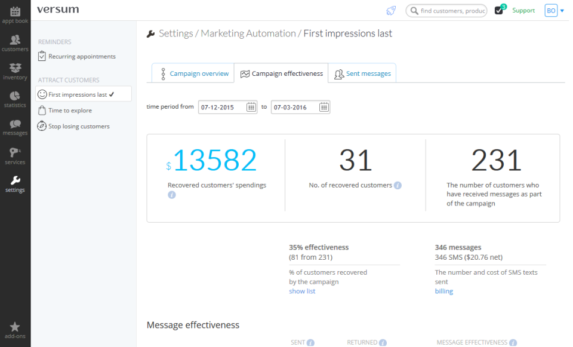Switch to Sent messages tab
Viewport: 573px width, 347px height.
coord(362,73)
